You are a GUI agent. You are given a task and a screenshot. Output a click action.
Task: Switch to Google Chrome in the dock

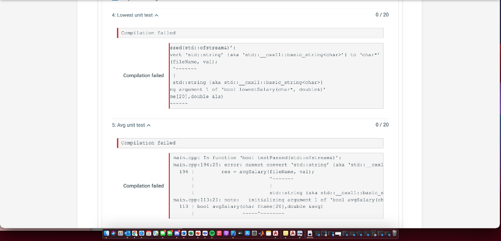click(135, 233)
